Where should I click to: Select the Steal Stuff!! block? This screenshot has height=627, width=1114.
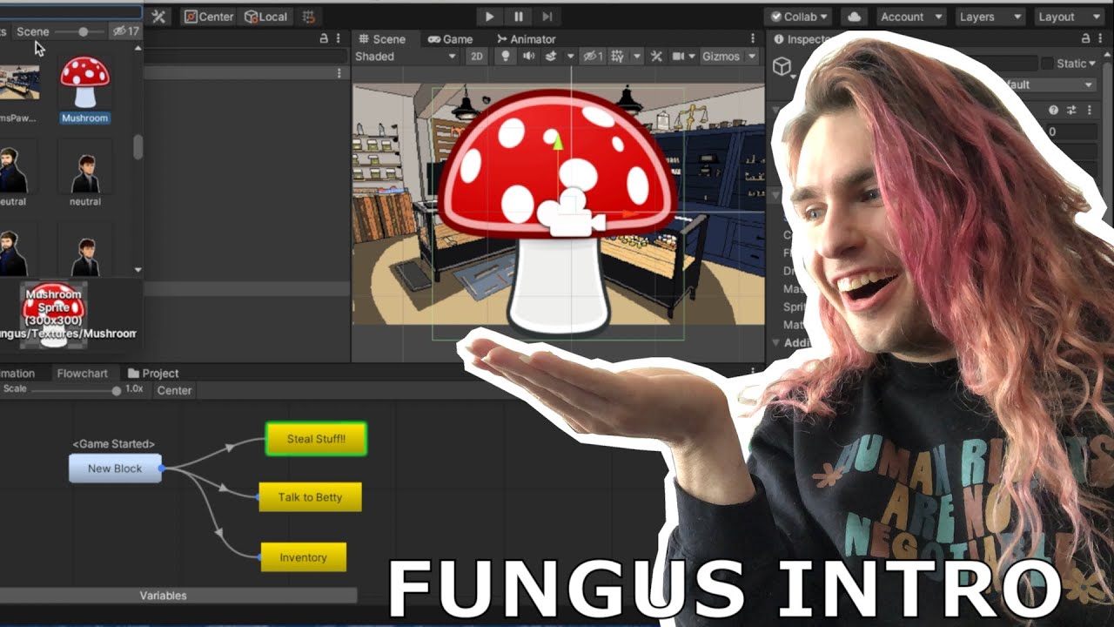(x=316, y=439)
